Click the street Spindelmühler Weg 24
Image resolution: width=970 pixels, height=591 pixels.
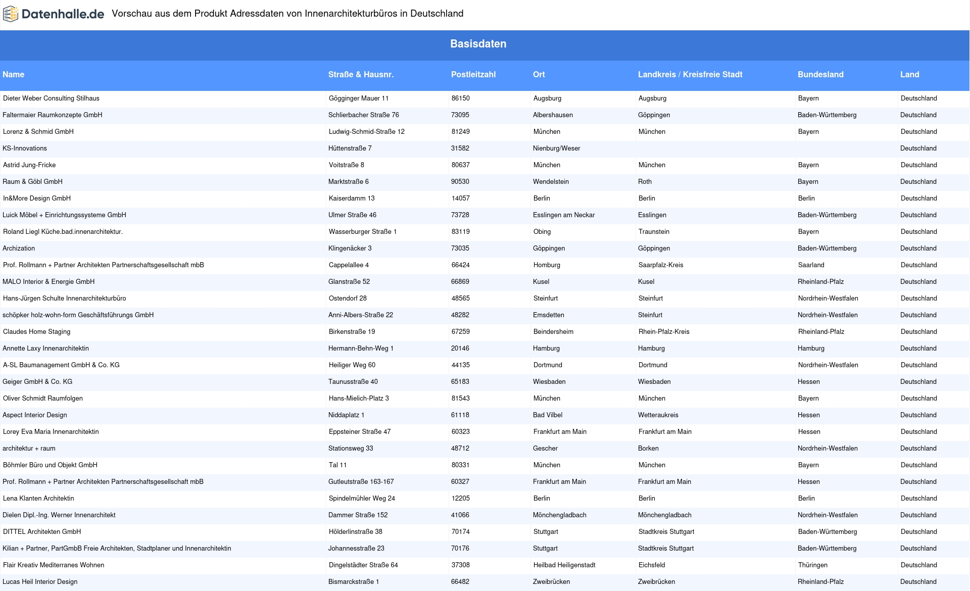(362, 499)
